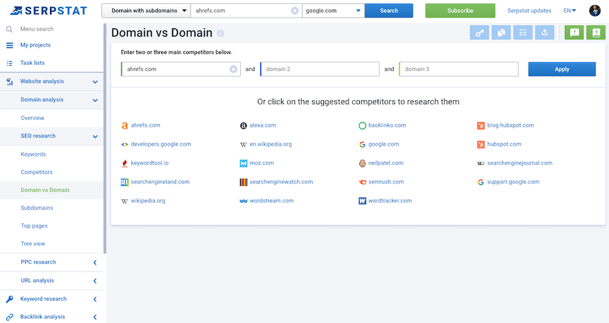This screenshot has height=323, width=609.
Task: Select the en.wikipedia.org suggested competitor link
Action: tap(271, 144)
